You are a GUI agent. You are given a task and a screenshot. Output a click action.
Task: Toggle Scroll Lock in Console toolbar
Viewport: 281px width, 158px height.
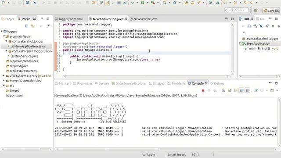tap(229, 90)
